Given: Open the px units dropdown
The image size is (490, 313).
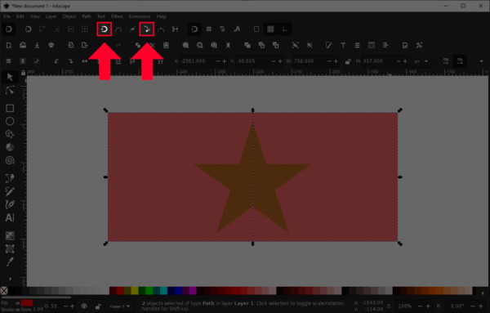Looking at the screenshot, I should click(421, 61).
